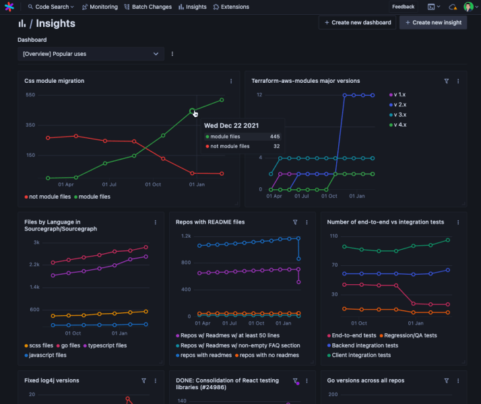Image resolution: width=481 pixels, height=404 pixels.
Task: Click 'repos with readmes' legend item
Action: [x=203, y=355]
